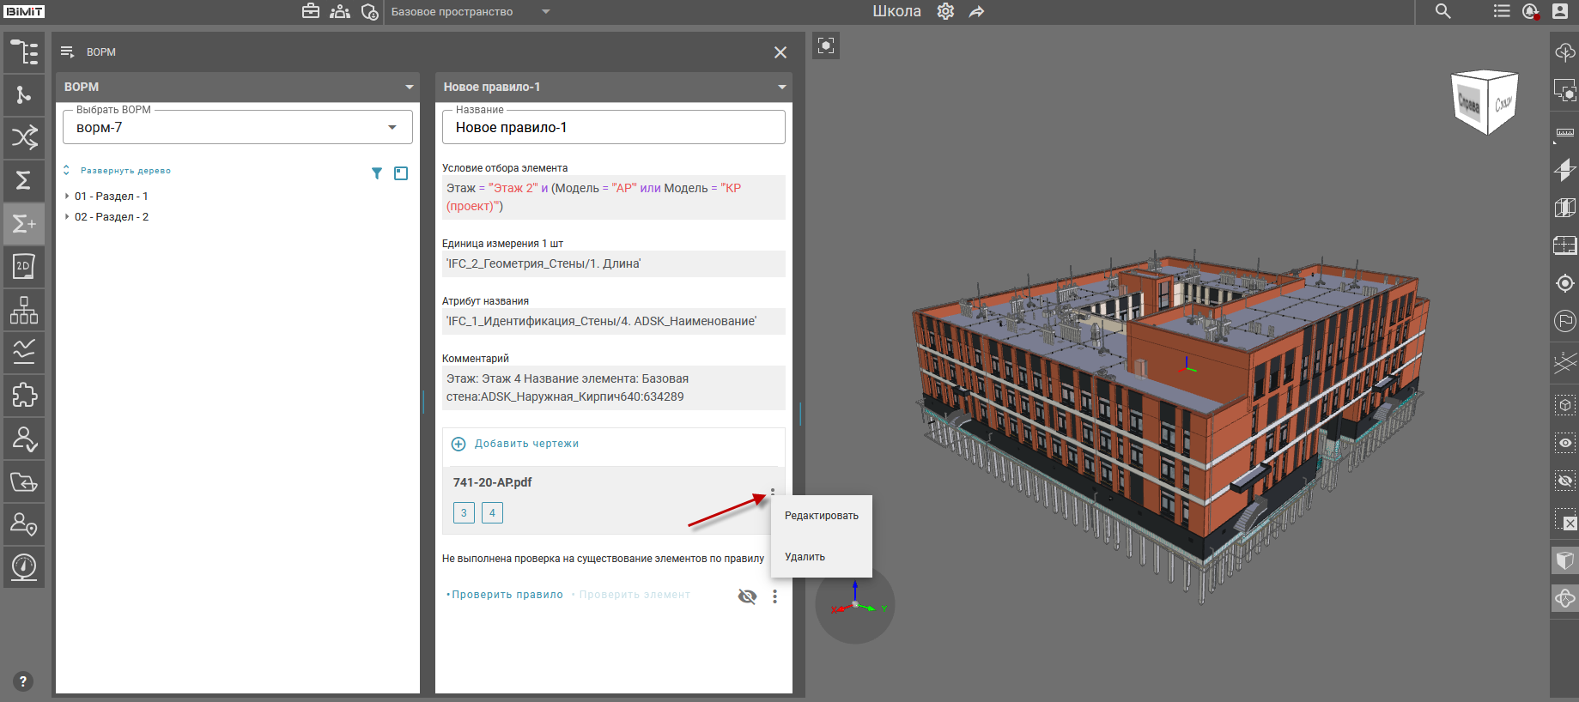Open the search magnifier in the top bar

click(x=1442, y=11)
